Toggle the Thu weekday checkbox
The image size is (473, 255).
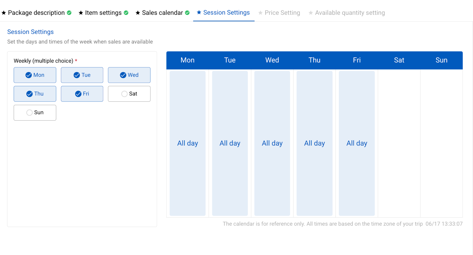pyautogui.click(x=35, y=94)
